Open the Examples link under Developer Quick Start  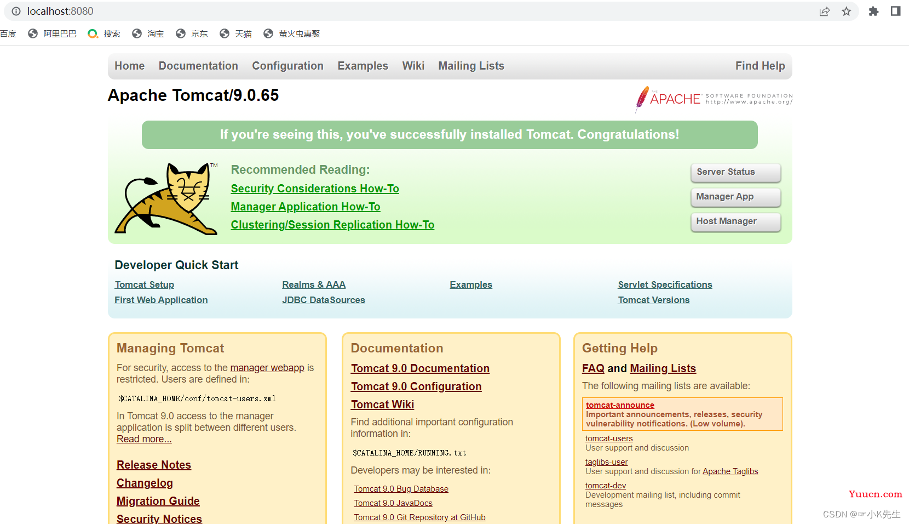(471, 284)
